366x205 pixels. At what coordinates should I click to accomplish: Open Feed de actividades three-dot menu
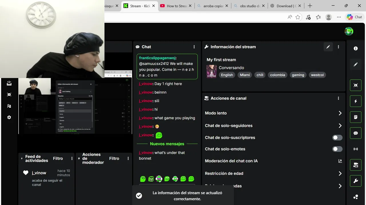point(72,158)
